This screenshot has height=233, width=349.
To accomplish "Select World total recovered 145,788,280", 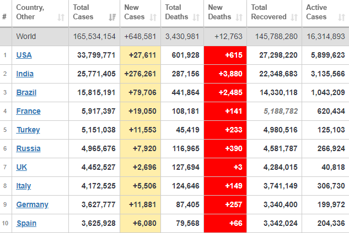I will click(276, 36).
